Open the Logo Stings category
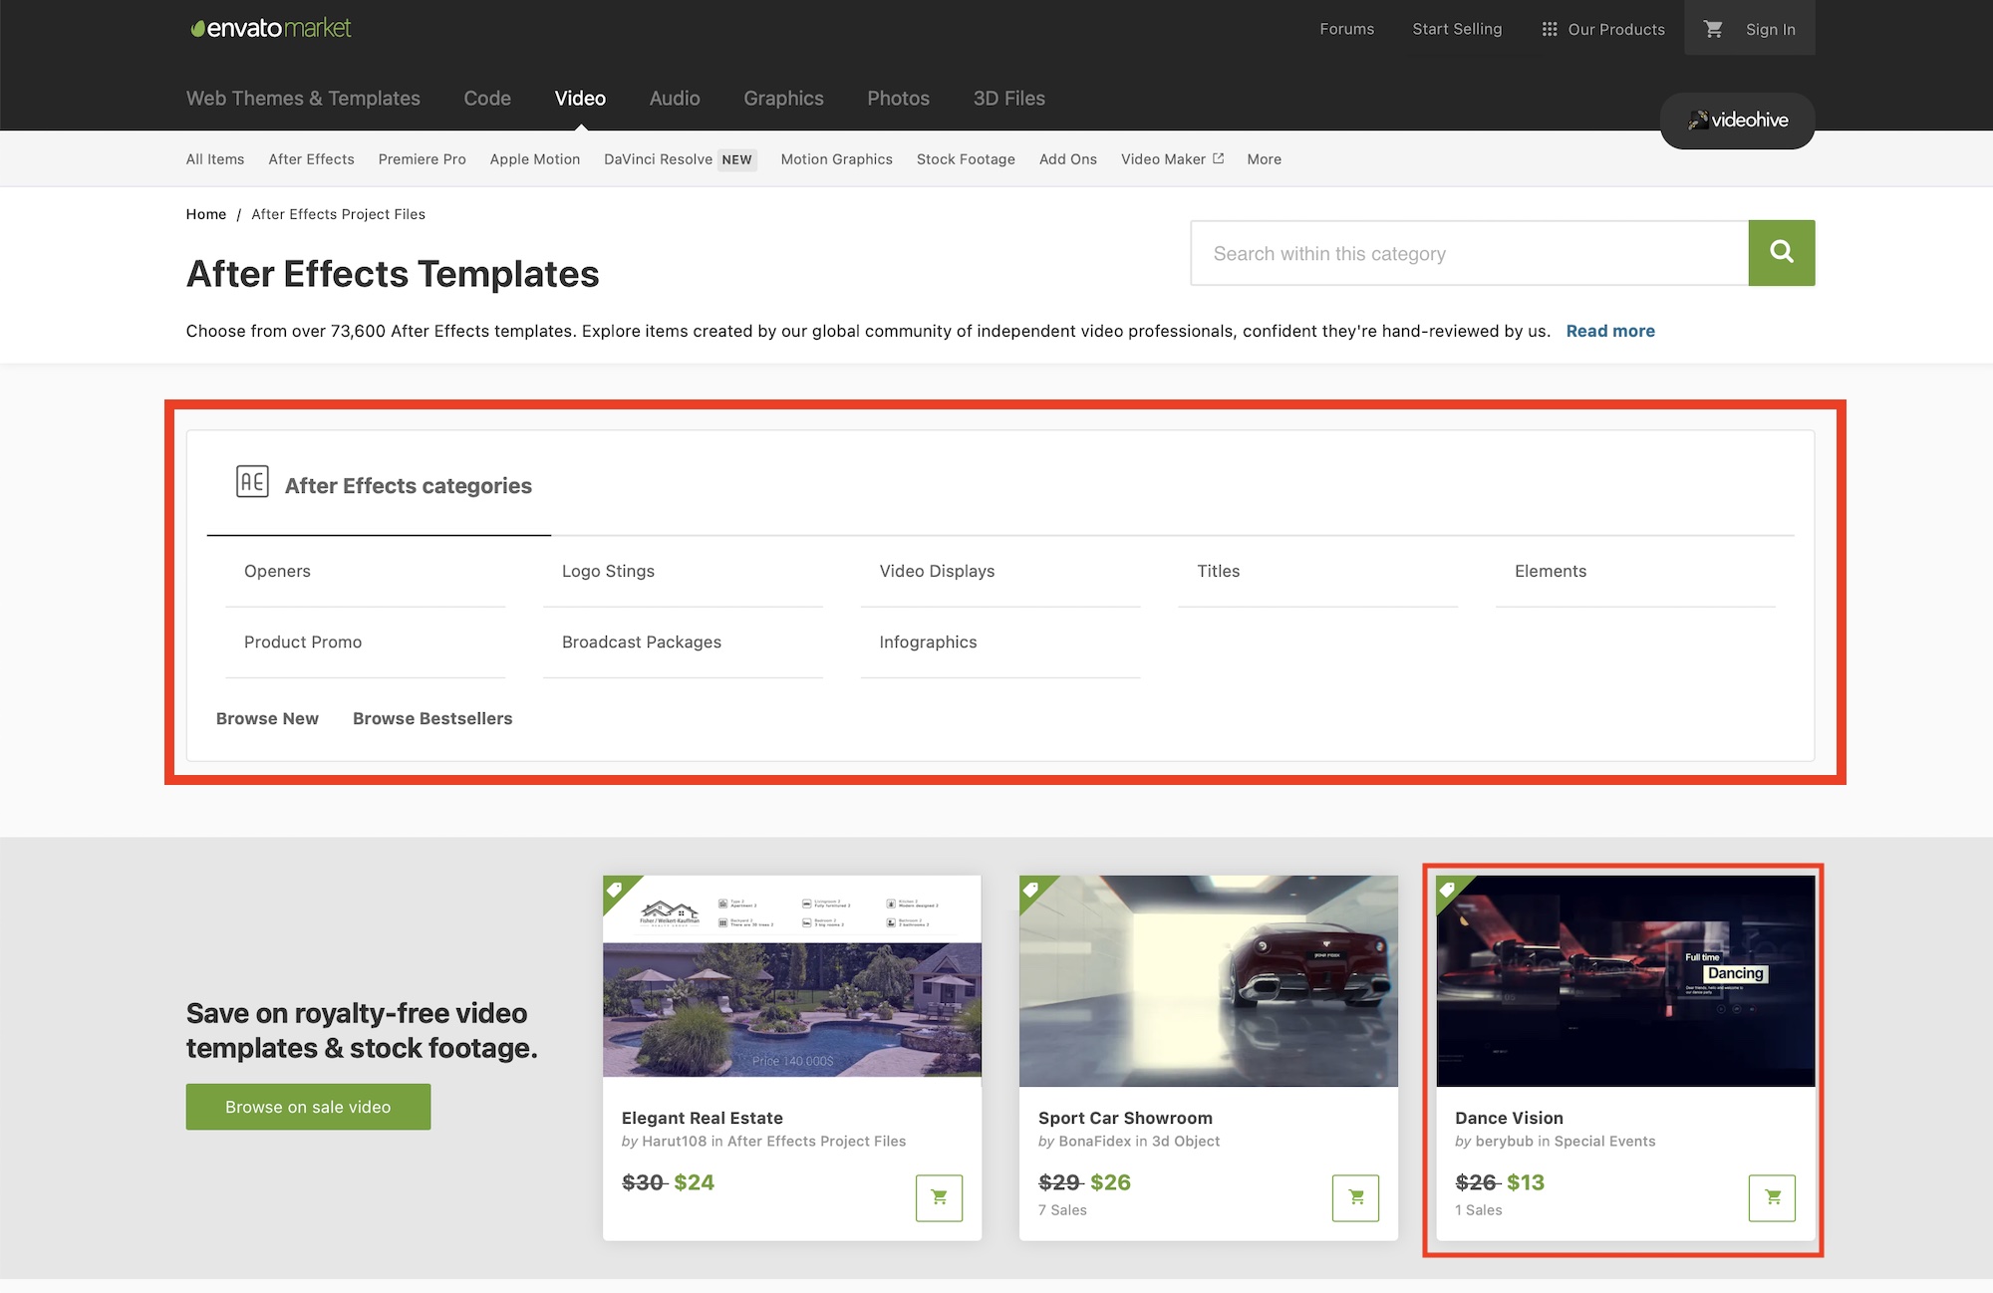The height and width of the screenshot is (1293, 1993). (x=608, y=571)
